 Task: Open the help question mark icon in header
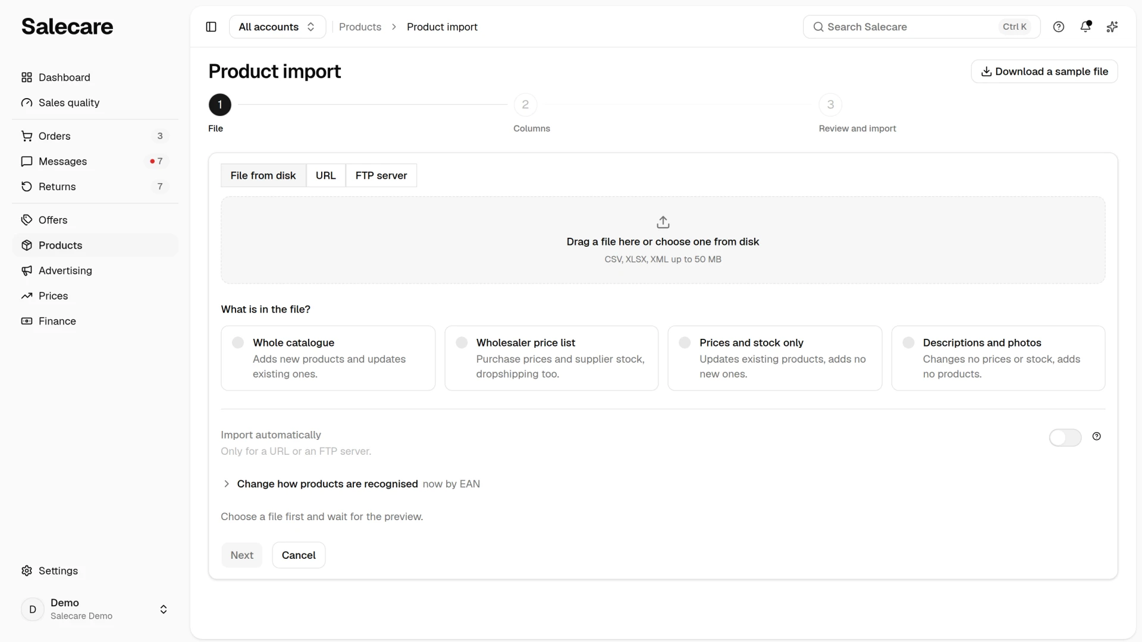[1059, 27]
